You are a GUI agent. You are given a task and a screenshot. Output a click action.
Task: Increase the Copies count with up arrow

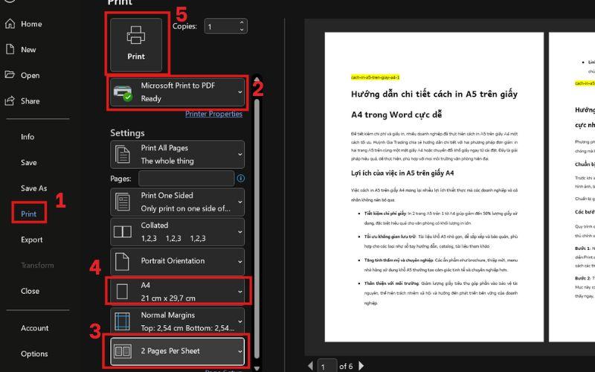242,23
